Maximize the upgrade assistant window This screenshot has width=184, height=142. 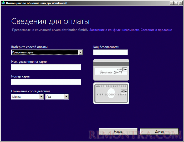176,3
